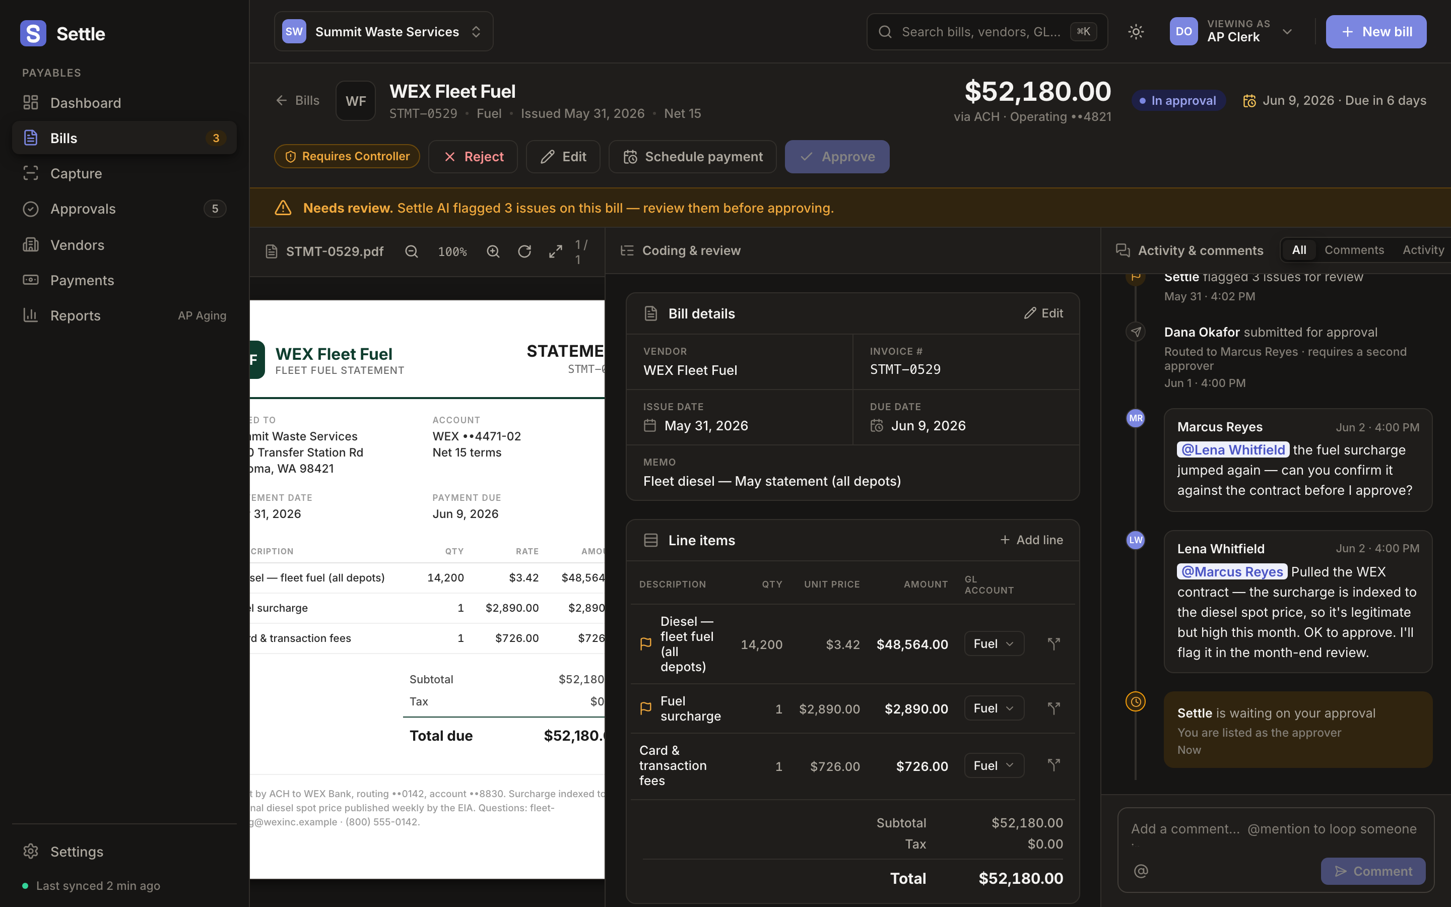This screenshot has width=1451, height=907.
Task: Edit the Bill details card
Action: click(x=1043, y=313)
